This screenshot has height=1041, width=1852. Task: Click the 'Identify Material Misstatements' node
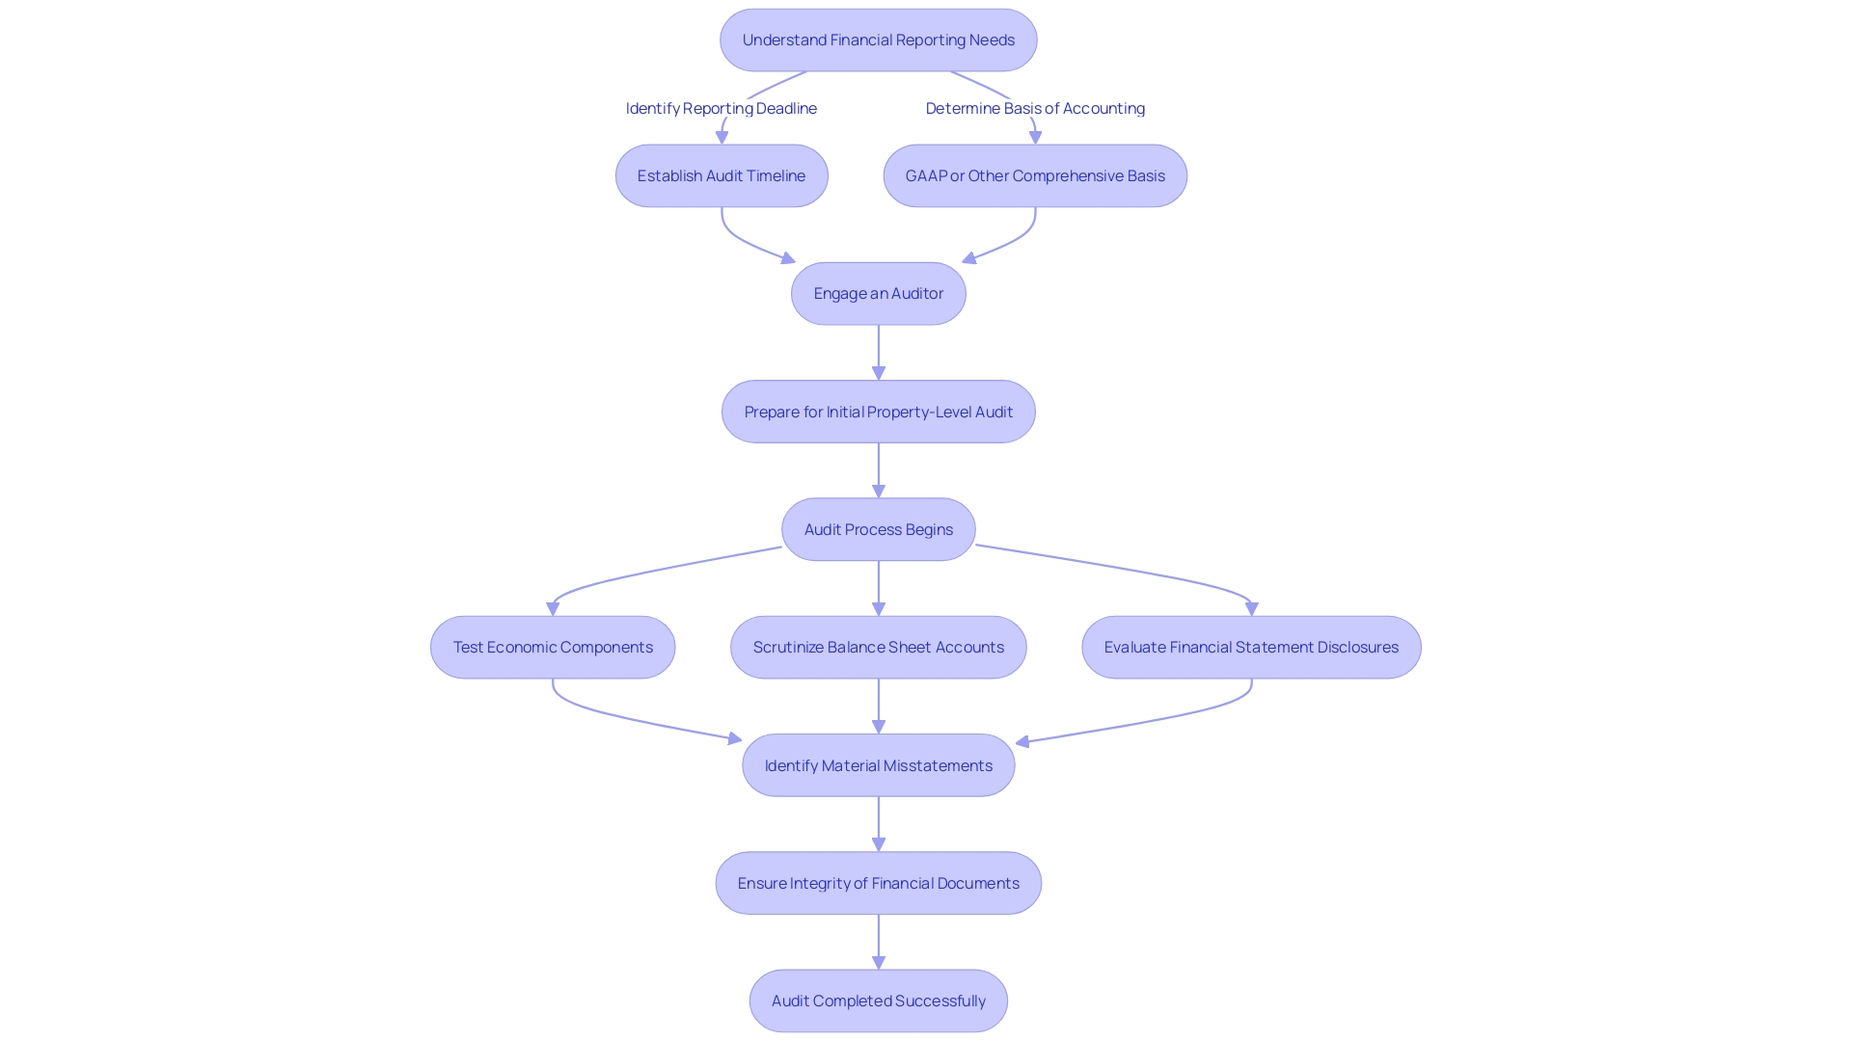click(878, 764)
